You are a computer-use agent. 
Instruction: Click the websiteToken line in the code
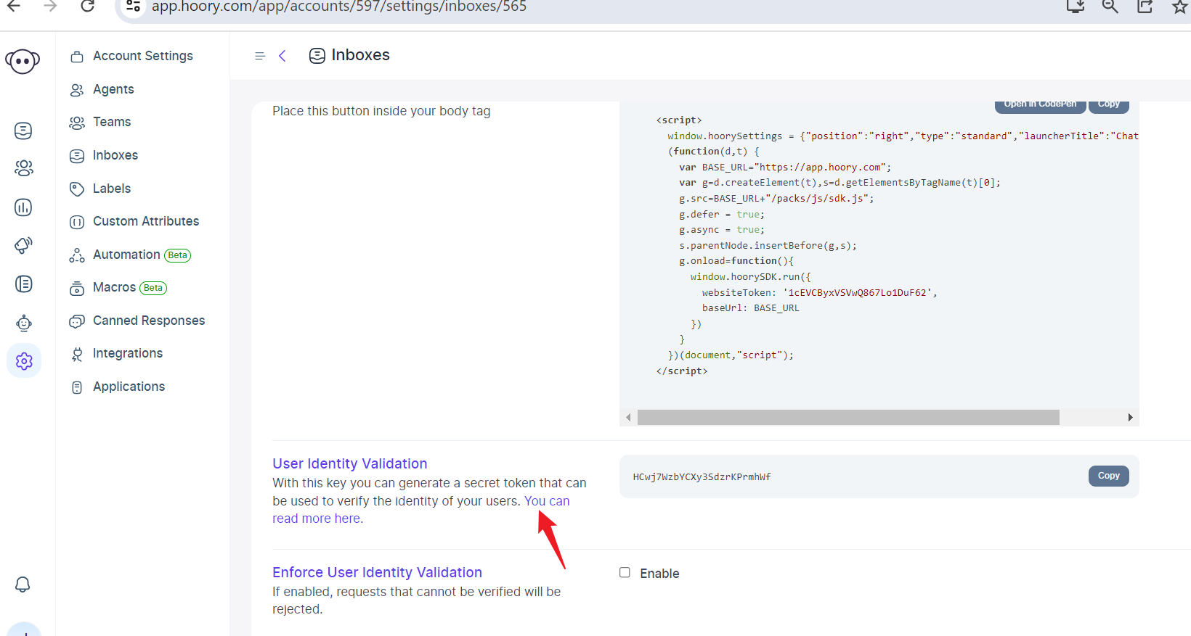(x=819, y=293)
